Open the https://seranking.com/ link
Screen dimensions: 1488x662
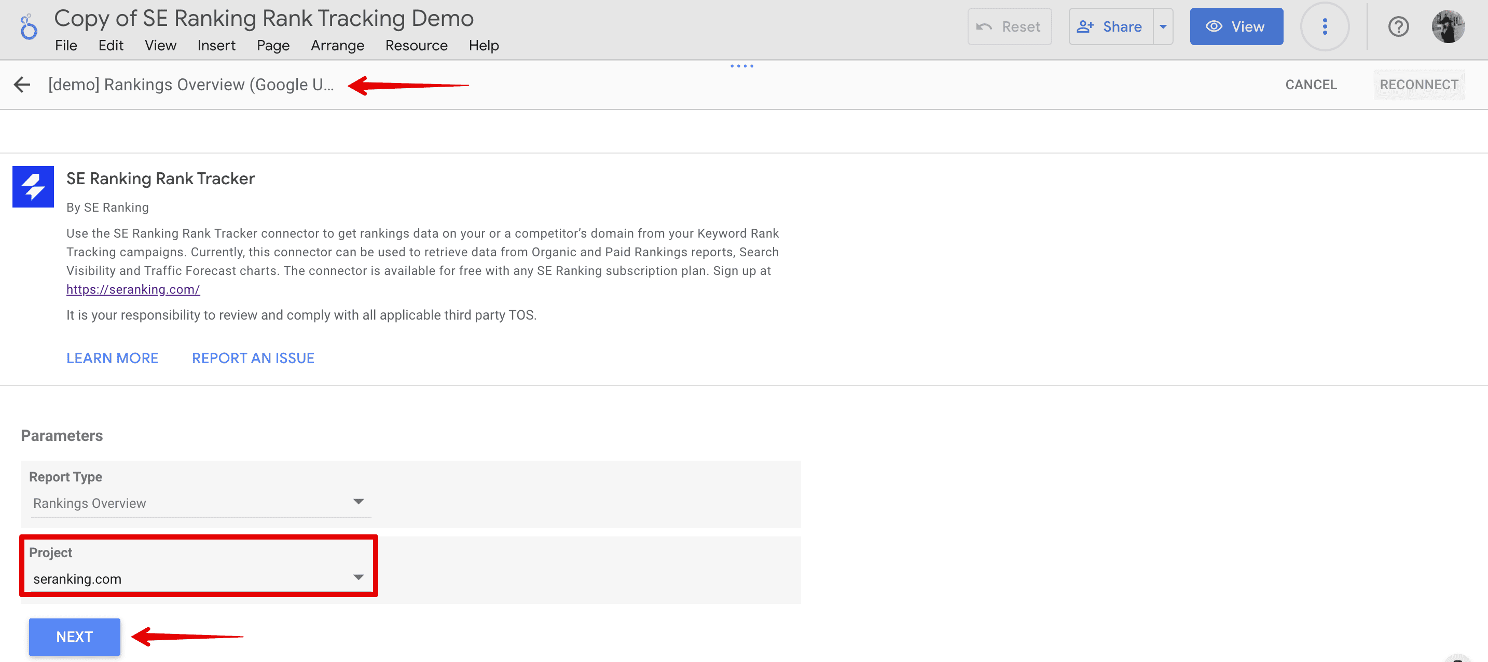pos(133,289)
